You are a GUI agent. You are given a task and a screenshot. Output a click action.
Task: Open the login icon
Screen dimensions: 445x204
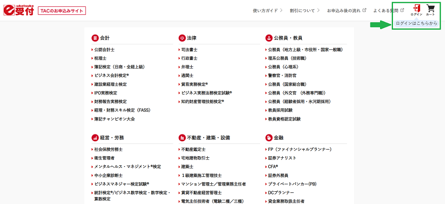pyautogui.click(x=417, y=10)
